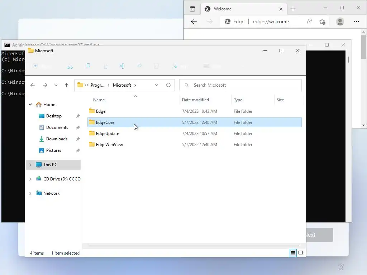Open Home in navigation pane

[x=49, y=105]
